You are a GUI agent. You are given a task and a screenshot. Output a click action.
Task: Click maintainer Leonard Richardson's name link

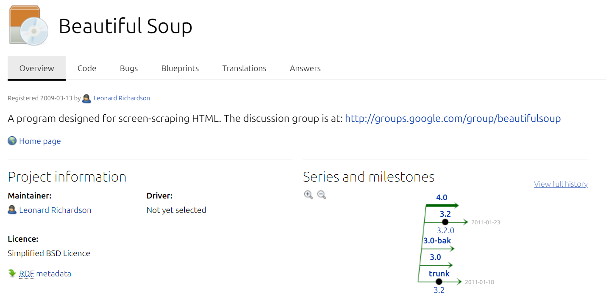(x=55, y=210)
